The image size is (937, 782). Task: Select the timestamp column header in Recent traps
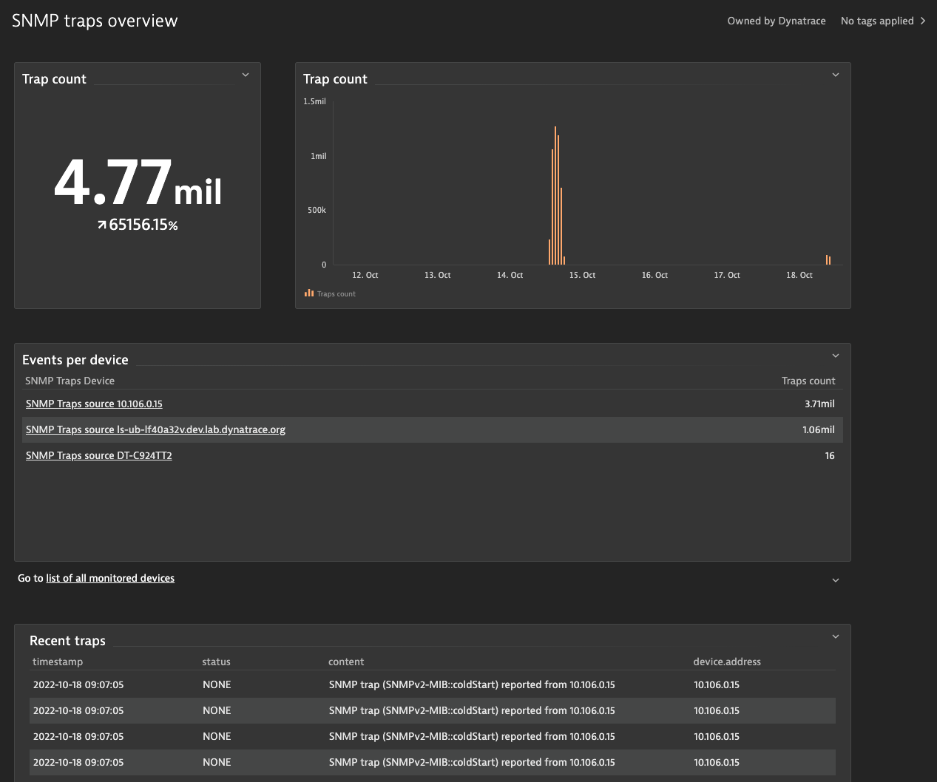click(58, 662)
